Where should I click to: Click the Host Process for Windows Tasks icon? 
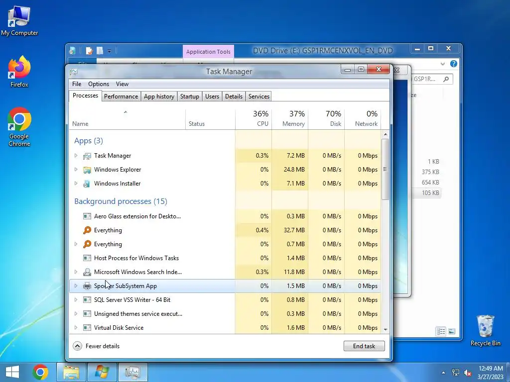coord(87,258)
